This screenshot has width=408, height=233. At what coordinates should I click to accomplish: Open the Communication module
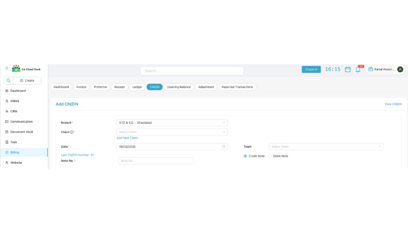(21, 121)
